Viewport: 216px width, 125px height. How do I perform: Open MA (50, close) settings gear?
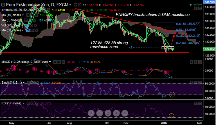tap(32, 30)
